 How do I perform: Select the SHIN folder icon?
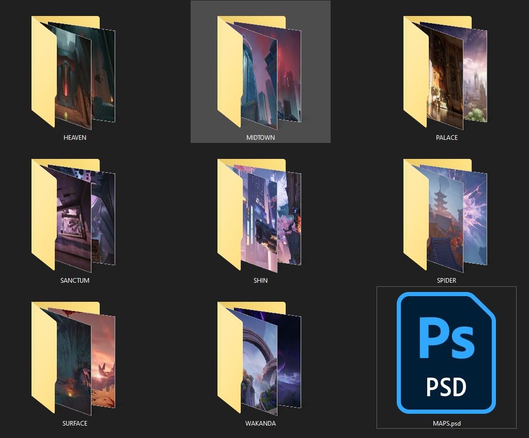[x=259, y=216]
